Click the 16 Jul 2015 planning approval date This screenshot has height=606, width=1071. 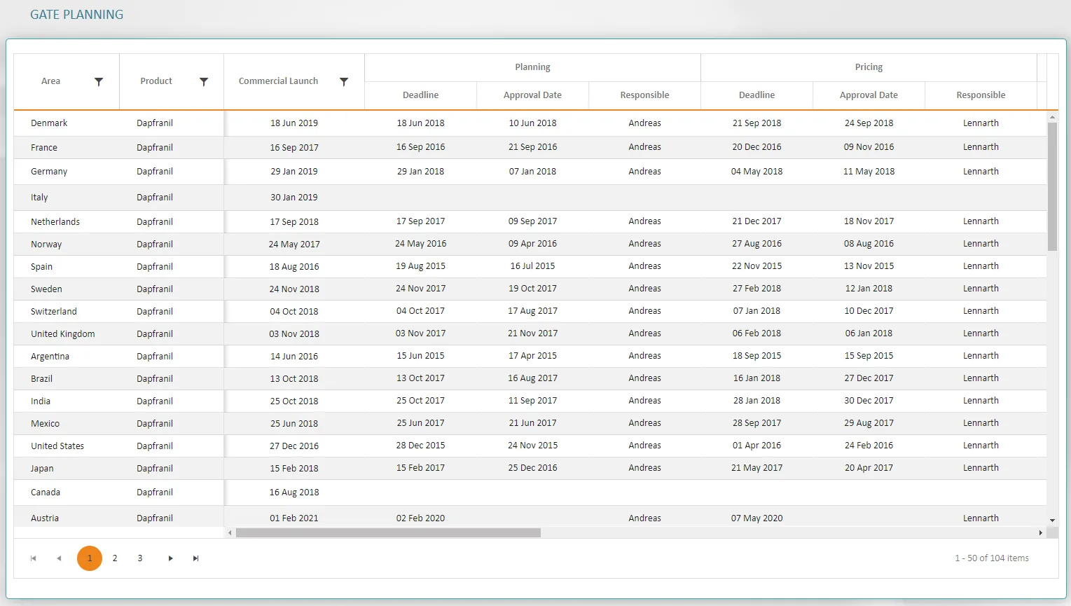(532, 266)
